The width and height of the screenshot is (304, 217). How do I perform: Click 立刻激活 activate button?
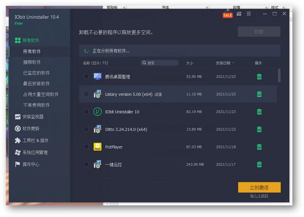[259, 188]
